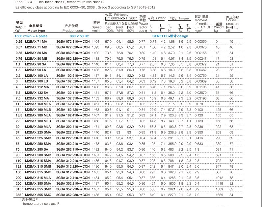
Task: Select torque value 2279
Action: [x=172, y=195]
